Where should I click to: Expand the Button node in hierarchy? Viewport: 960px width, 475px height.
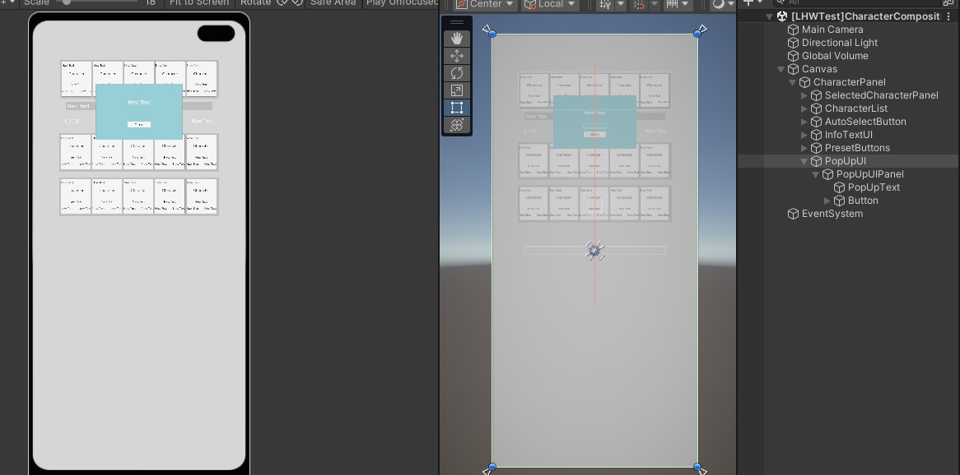click(827, 201)
